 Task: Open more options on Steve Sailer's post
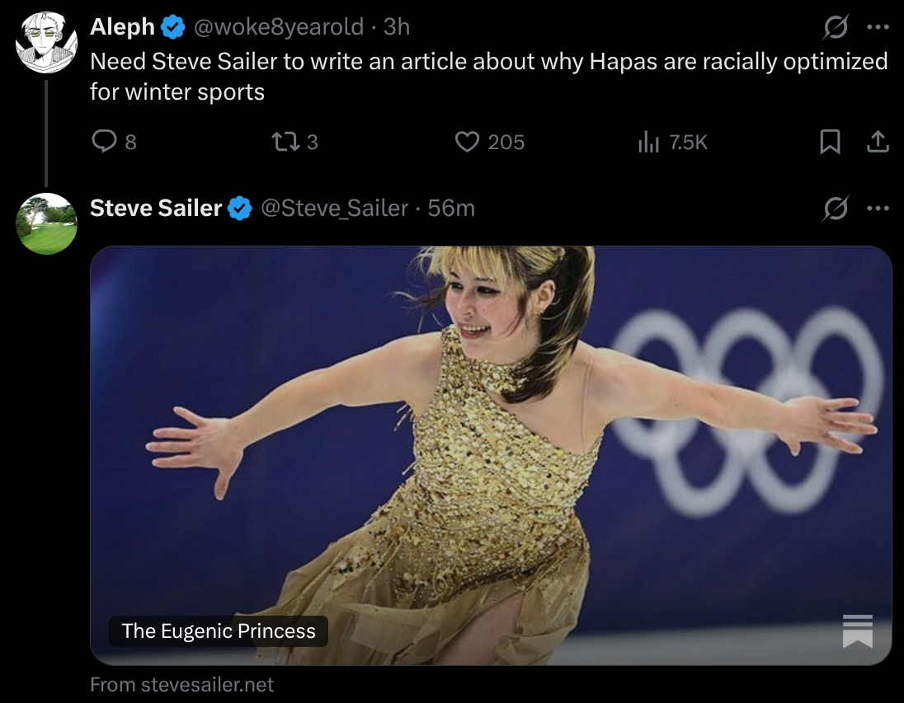pos(878,209)
